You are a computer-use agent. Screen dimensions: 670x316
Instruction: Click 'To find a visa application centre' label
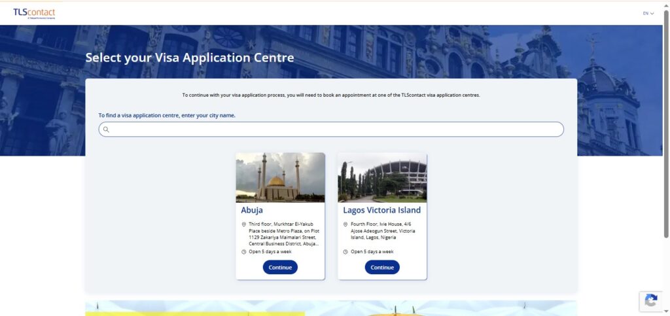[167, 115]
